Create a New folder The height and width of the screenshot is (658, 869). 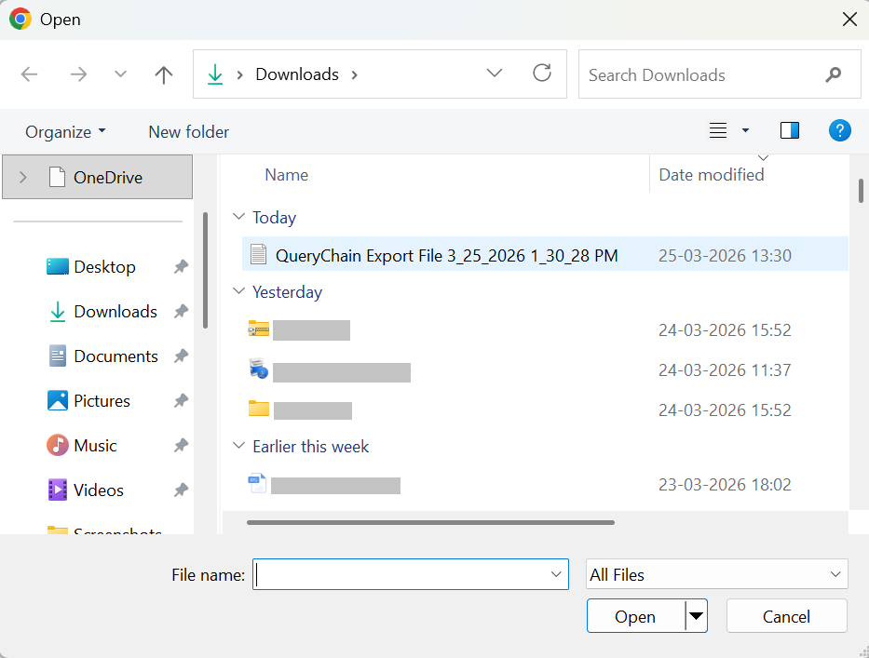pyautogui.click(x=188, y=132)
